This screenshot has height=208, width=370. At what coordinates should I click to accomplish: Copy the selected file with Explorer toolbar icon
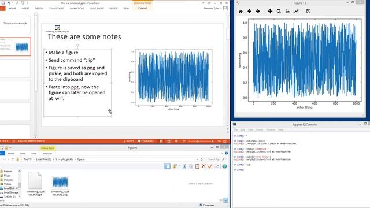pos(191,166)
